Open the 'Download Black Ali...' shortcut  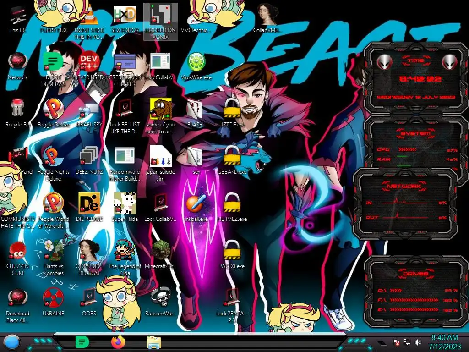click(18, 306)
